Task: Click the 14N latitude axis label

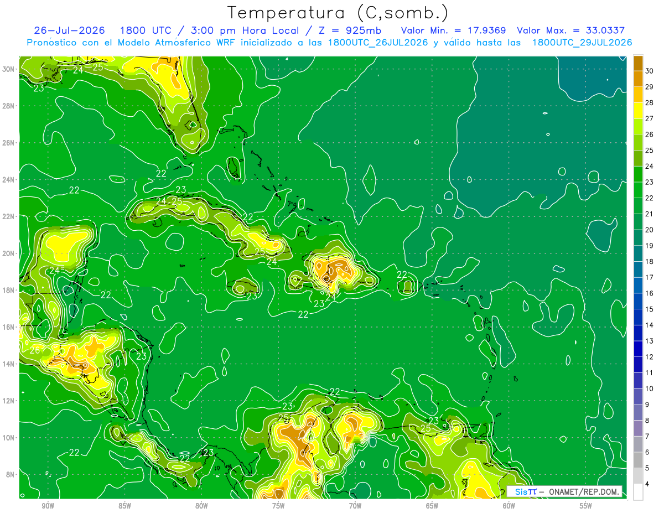Action: click(8, 364)
